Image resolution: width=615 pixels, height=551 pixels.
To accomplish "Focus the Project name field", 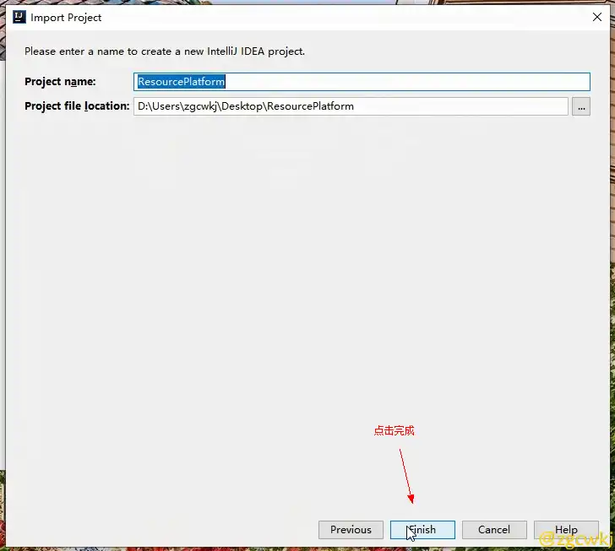I will (x=362, y=82).
